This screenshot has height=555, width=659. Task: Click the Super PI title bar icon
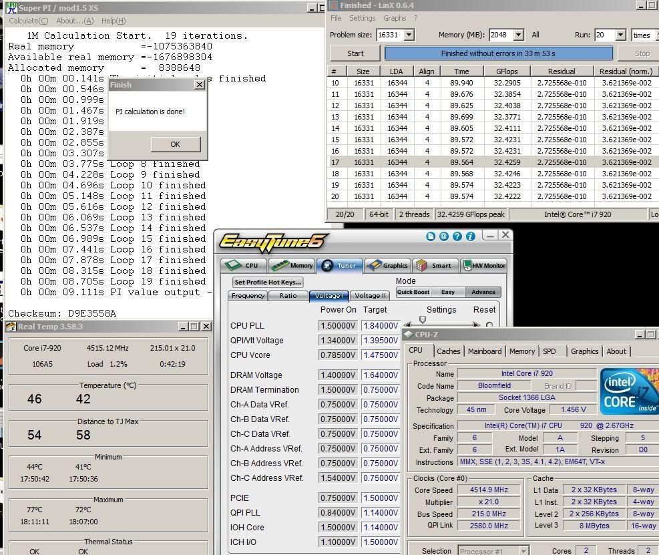coord(11,7)
